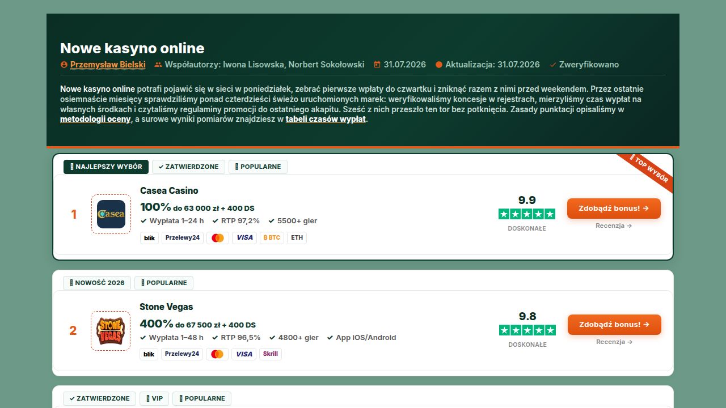
Task: Click the '4800+ gier' feature
Action: point(294,338)
